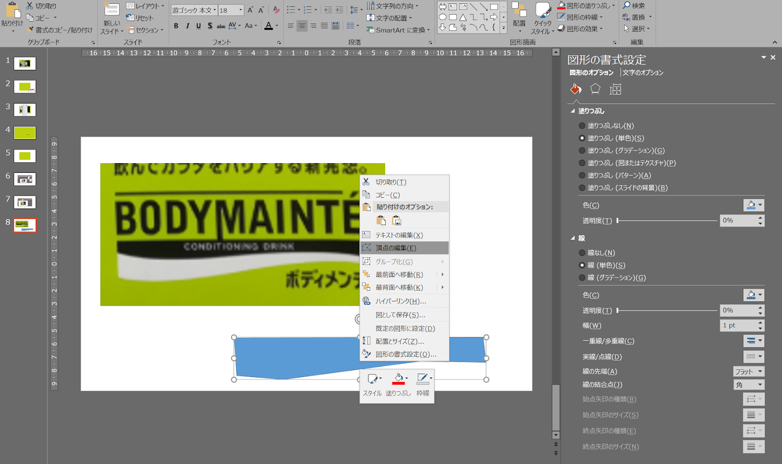Open 実線/点線 dash type dropdown

tap(754, 357)
